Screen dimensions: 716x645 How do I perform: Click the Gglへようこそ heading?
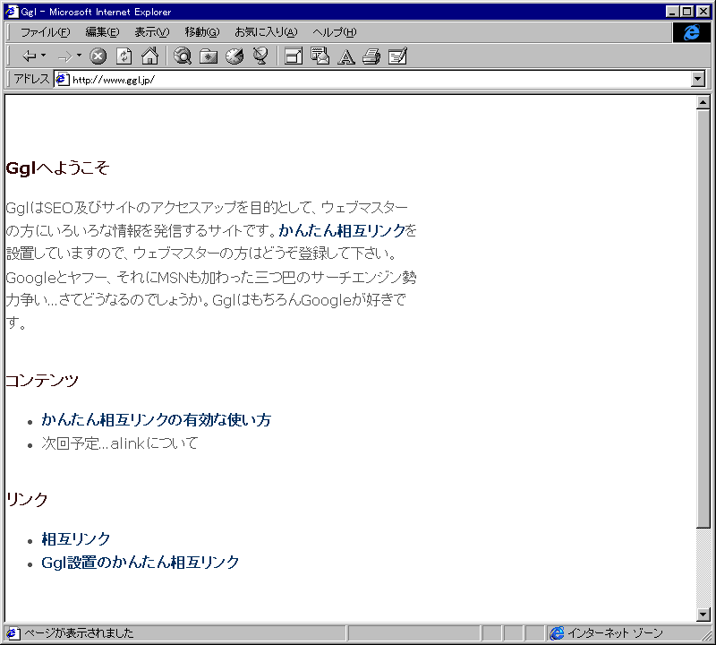point(57,168)
